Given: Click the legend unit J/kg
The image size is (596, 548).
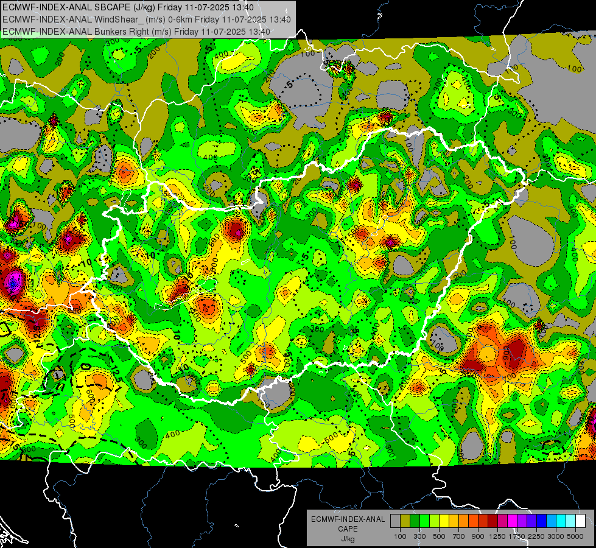Looking at the screenshot, I should (x=348, y=539).
